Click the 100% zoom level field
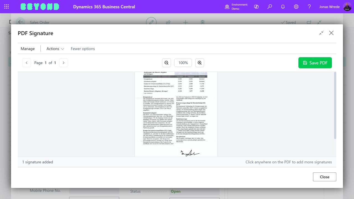 click(x=183, y=63)
